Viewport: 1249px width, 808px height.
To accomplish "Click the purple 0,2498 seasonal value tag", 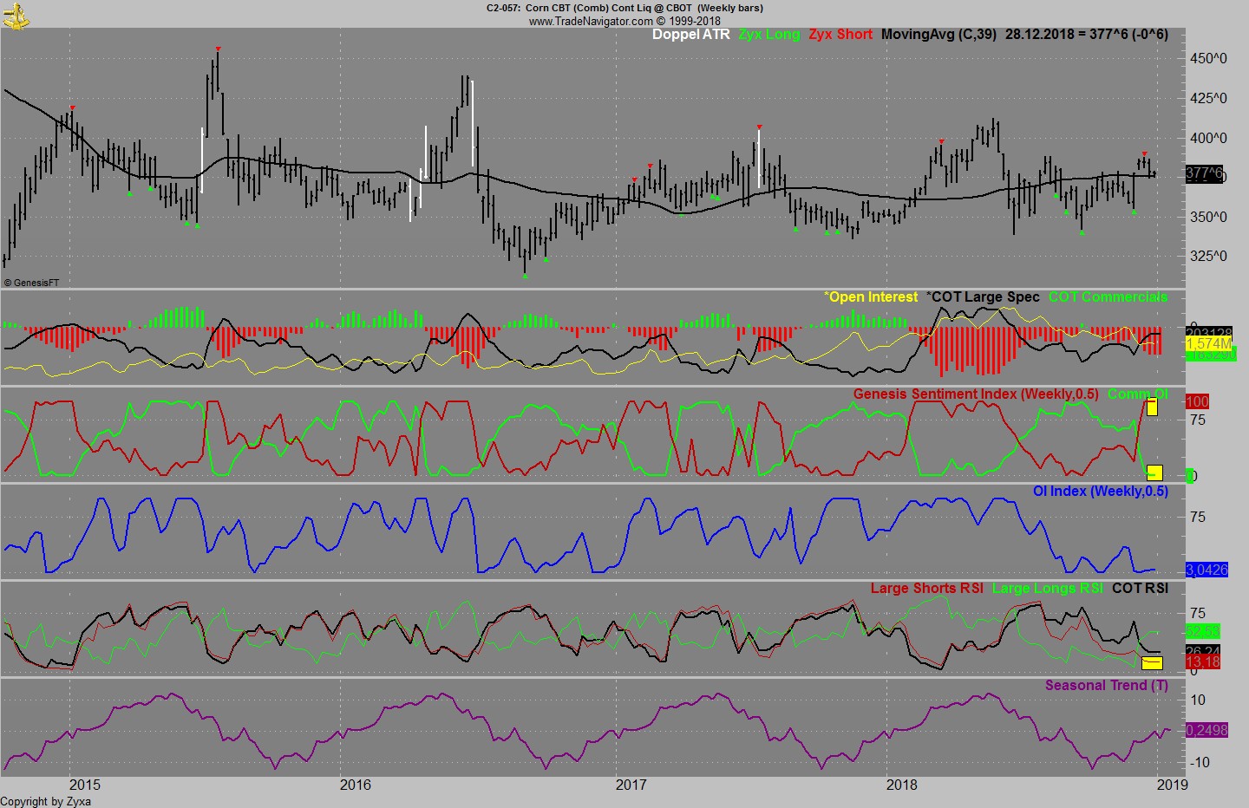I will [1206, 731].
